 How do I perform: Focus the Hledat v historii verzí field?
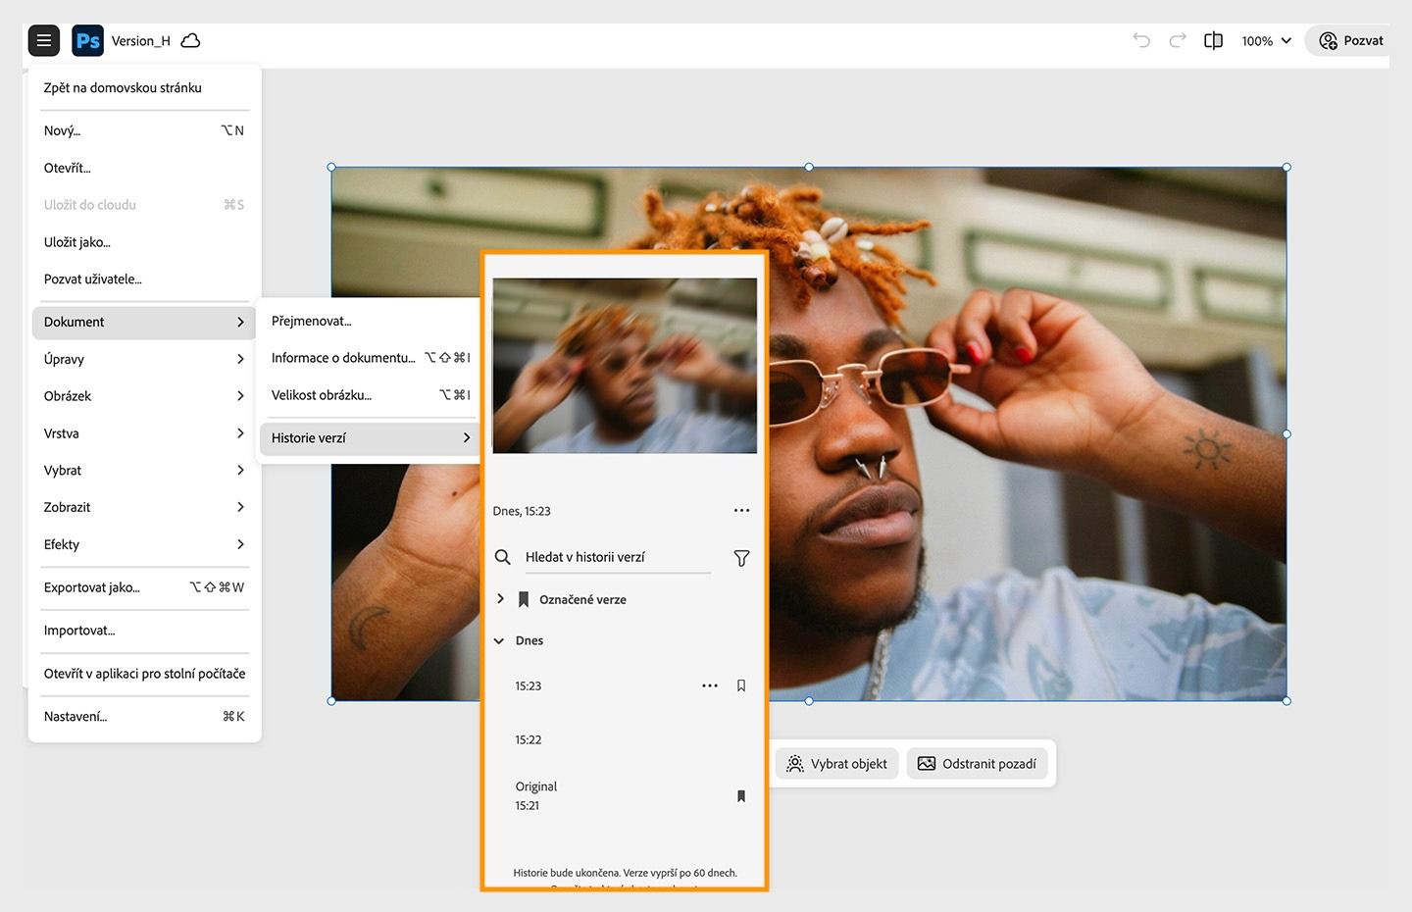coord(618,557)
